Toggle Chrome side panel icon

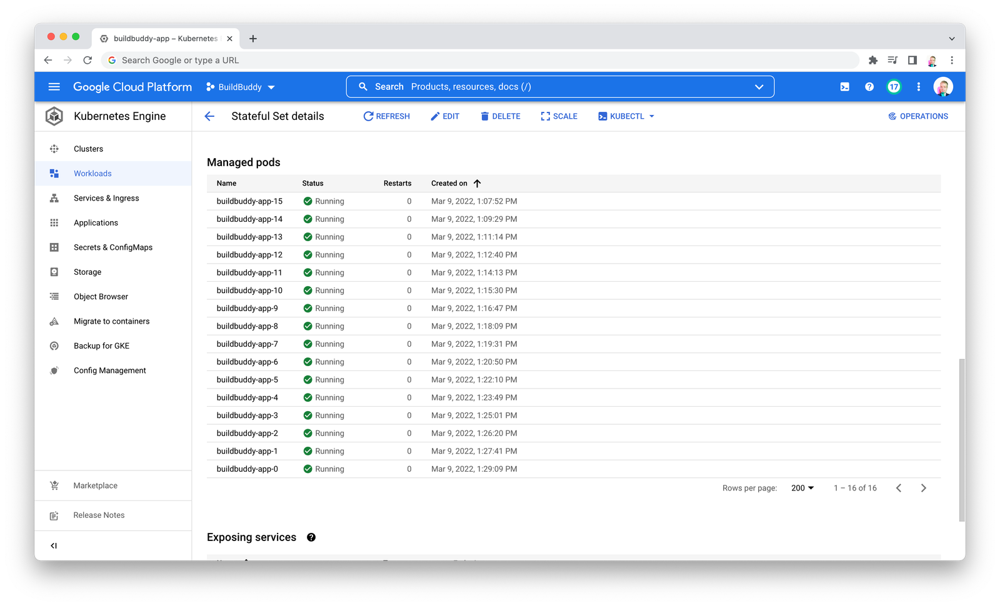click(912, 60)
